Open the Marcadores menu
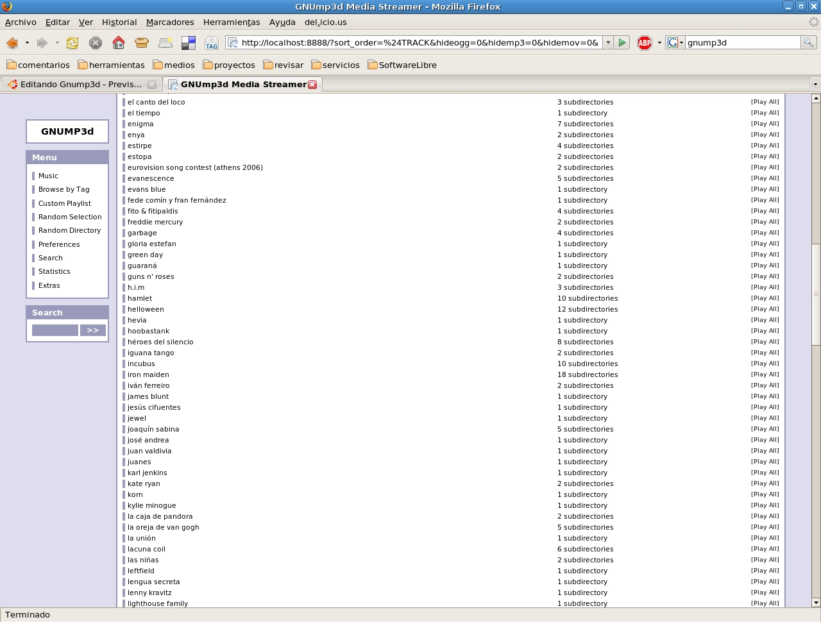The image size is (821, 622). pos(170,22)
